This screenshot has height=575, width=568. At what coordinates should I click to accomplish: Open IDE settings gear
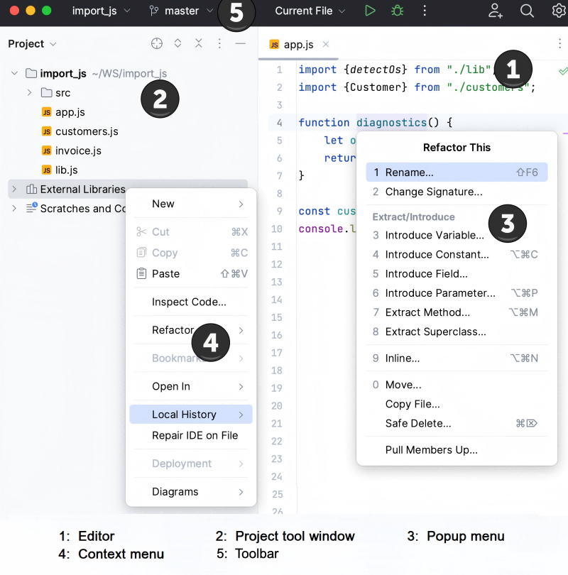coord(559,11)
